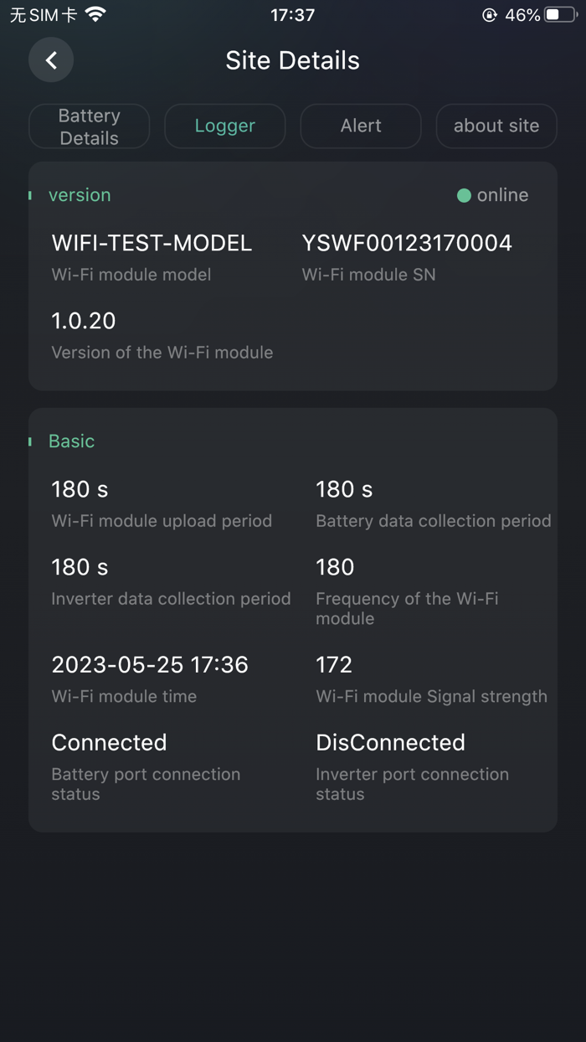This screenshot has height=1042, width=586.
Task: Tap the Wi-Fi module time 2023-05-25 17:36
Action: point(150,665)
